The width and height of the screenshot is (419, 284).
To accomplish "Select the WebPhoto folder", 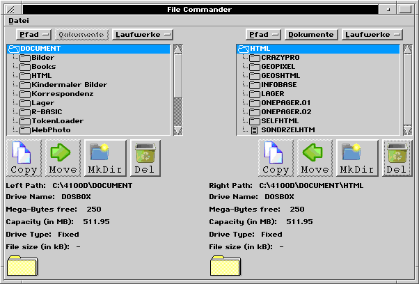I will [x=88, y=130].
